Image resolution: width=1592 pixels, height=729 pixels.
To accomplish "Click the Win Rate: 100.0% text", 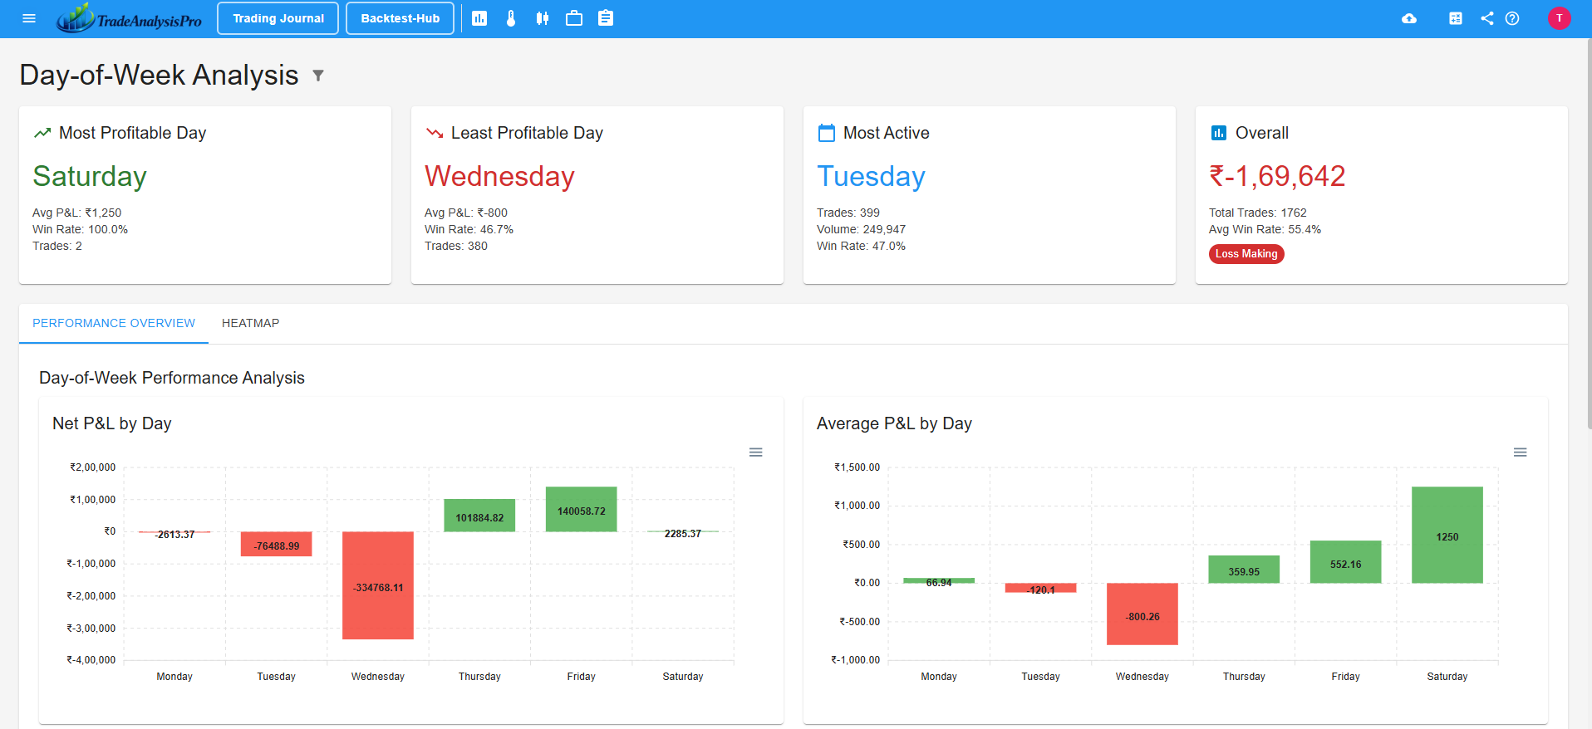I will point(80,229).
